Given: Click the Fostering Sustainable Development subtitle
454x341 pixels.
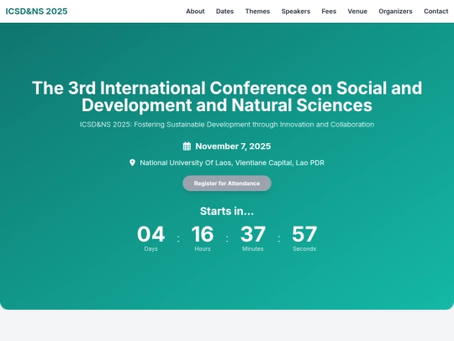Looking at the screenshot, I should pyautogui.click(x=227, y=125).
